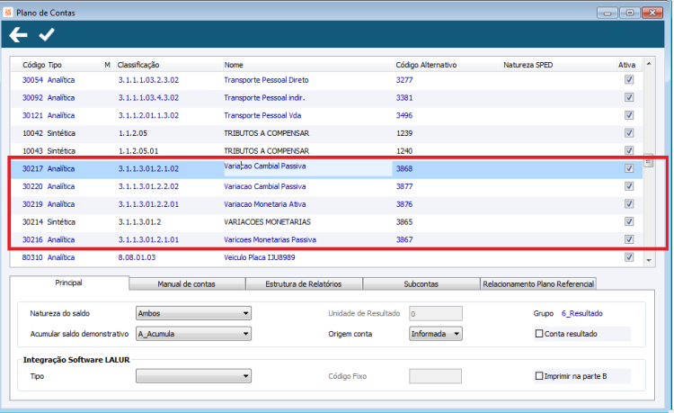The image size is (674, 413).
Task: Click account code 10042
Action: tap(32, 133)
